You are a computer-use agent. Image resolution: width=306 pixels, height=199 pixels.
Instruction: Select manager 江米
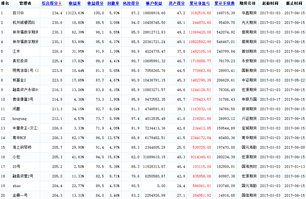[16, 51]
